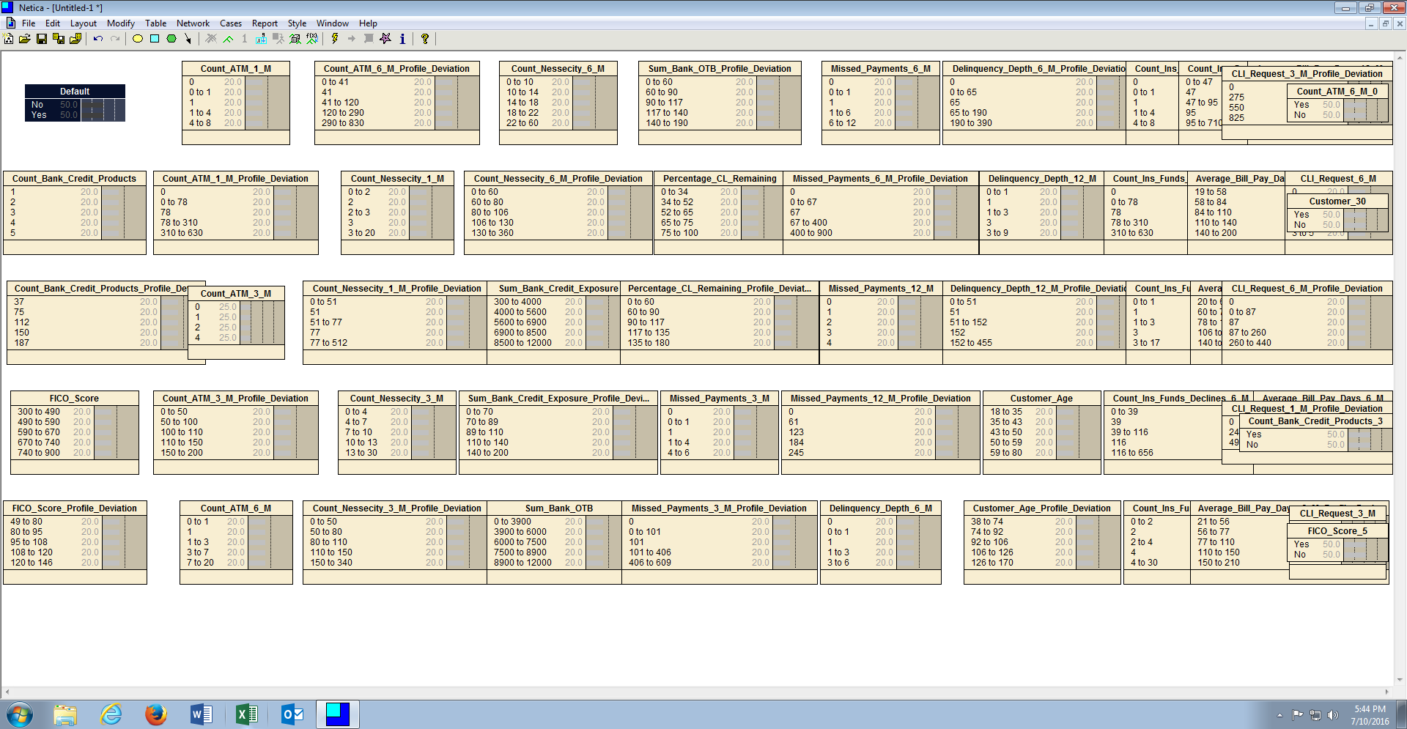Click the green caret toolbar icon

[228, 39]
